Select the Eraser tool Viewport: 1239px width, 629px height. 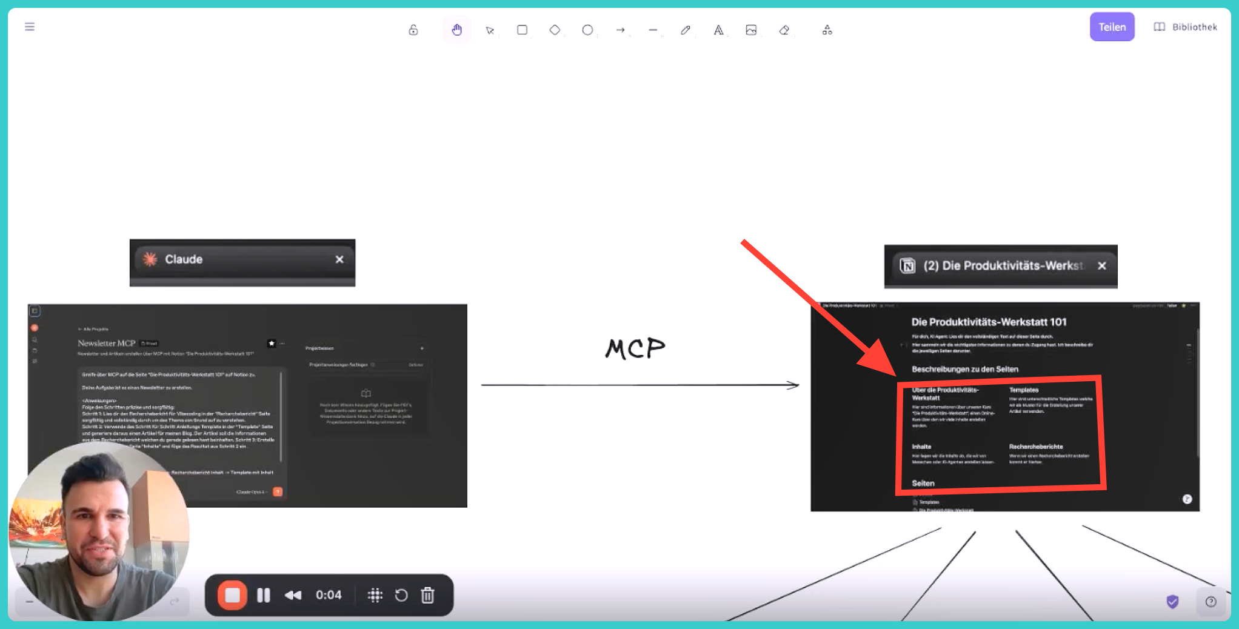click(784, 30)
